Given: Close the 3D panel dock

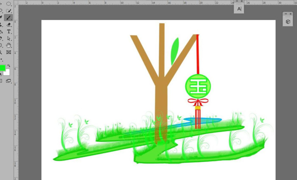Looking at the screenshot, I should [291, 14].
